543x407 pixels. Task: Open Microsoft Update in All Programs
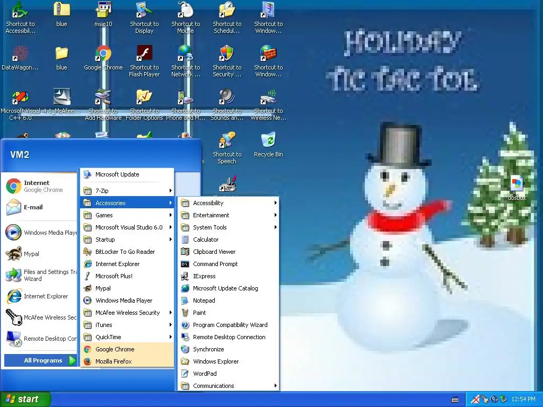click(x=127, y=174)
